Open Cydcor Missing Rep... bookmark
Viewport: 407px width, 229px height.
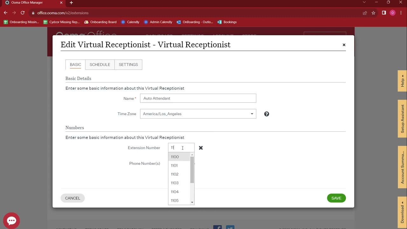pyautogui.click(x=61, y=22)
